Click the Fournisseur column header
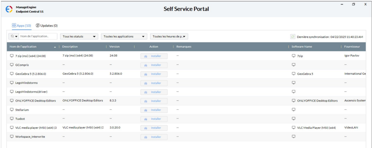Screen dimensions: 372x148 352,46
